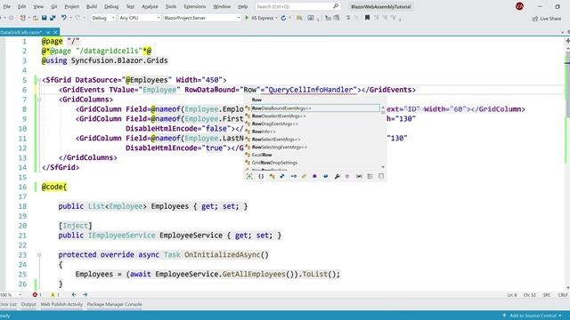Toggle the locals and parameters filter
This screenshot has width=570, height=320.
coord(359,176)
